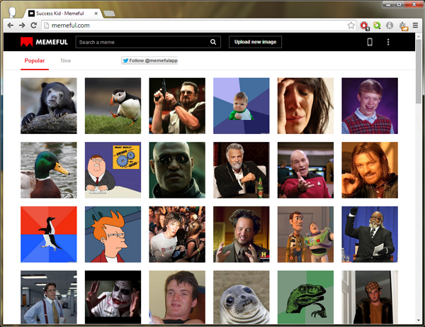
Task: Open the Confession Bear meme
Action: [x=49, y=106]
